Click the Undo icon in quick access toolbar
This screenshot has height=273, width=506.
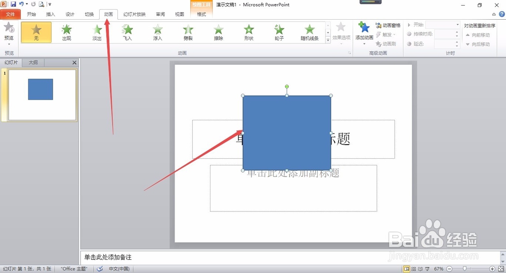pyautogui.click(x=21, y=4)
